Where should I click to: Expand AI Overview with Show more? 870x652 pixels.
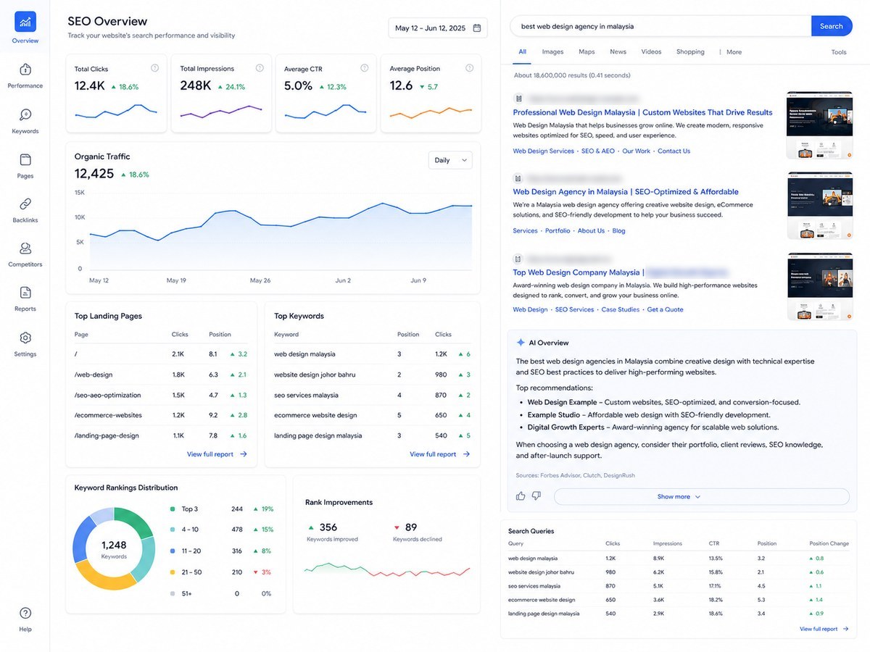point(701,496)
